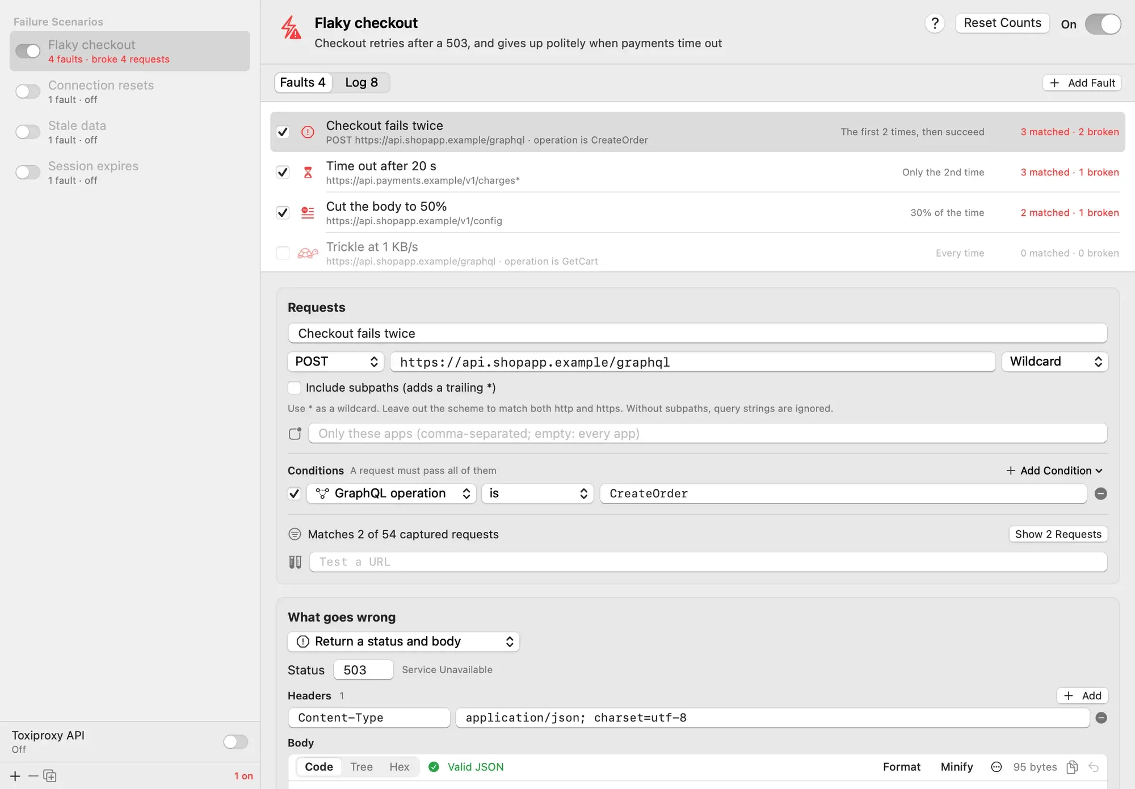
Task: Enable the Stale data scenario switch
Action: click(28, 132)
